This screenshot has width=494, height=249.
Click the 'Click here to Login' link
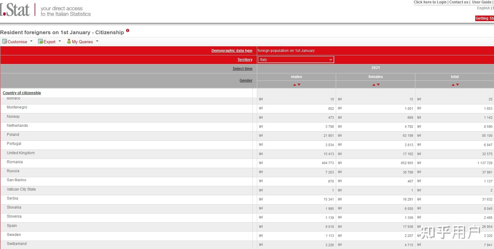(x=430, y=2)
